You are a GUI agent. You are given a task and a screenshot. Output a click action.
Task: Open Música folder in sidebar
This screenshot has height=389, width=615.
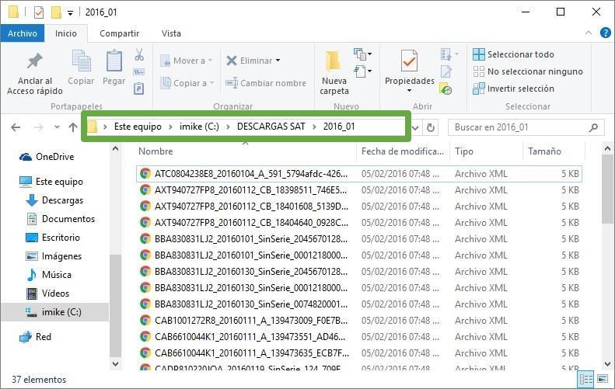coord(49,275)
